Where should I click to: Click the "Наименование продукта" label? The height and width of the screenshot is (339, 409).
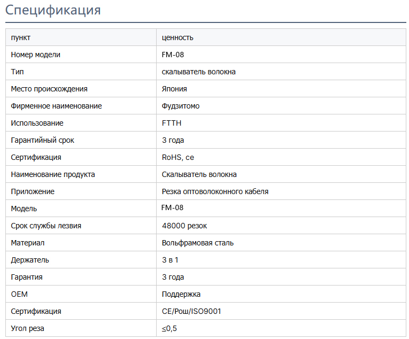pos(53,174)
